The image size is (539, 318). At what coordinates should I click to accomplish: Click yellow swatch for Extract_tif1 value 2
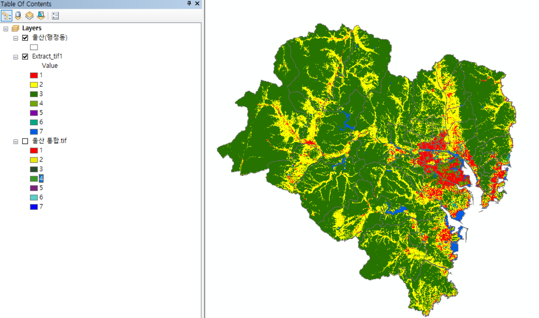(x=34, y=85)
